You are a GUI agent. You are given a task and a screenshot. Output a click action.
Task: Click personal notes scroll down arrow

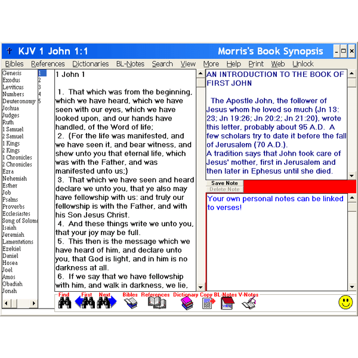(352, 287)
